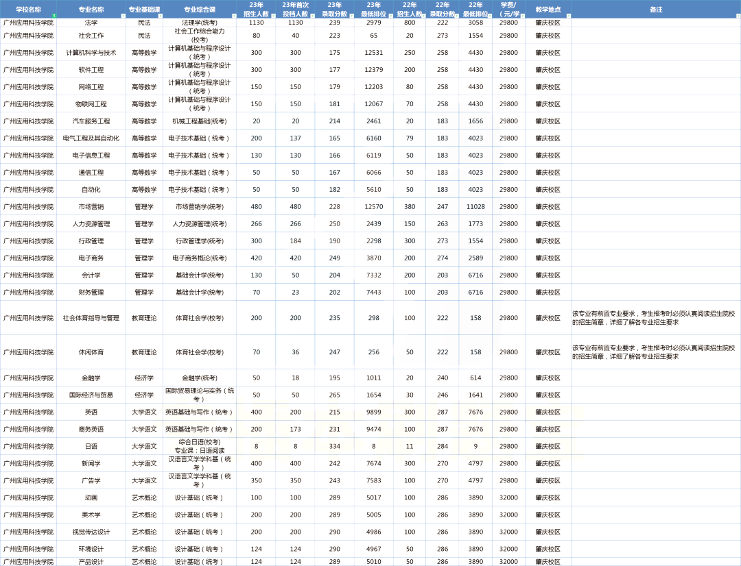Select the 物联网工程 cell

coord(91,104)
